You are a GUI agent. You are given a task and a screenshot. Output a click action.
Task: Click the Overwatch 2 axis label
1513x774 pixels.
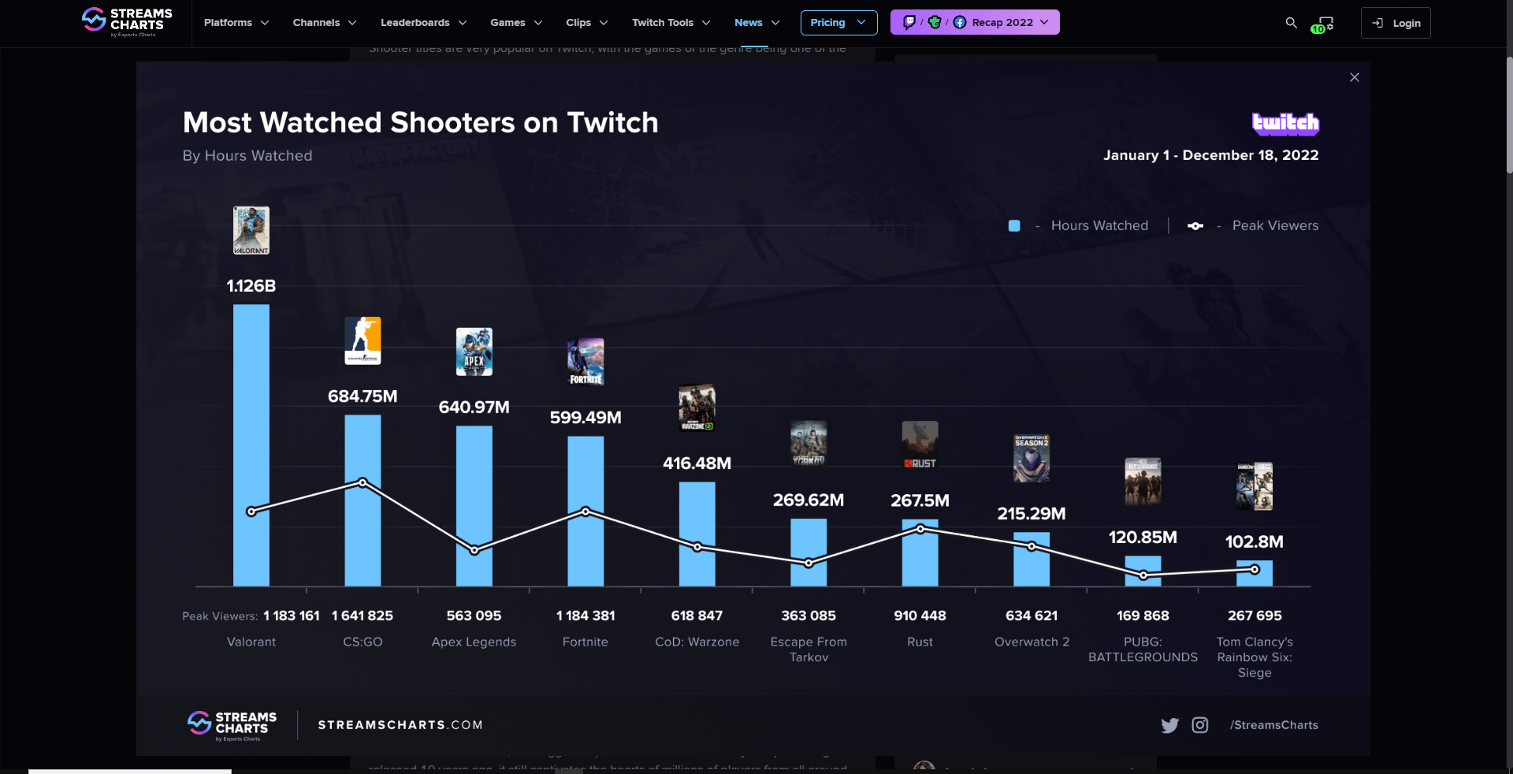click(x=1032, y=642)
